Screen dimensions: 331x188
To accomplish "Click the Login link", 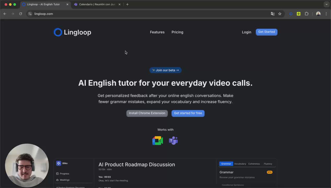I will pyautogui.click(x=247, y=32).
